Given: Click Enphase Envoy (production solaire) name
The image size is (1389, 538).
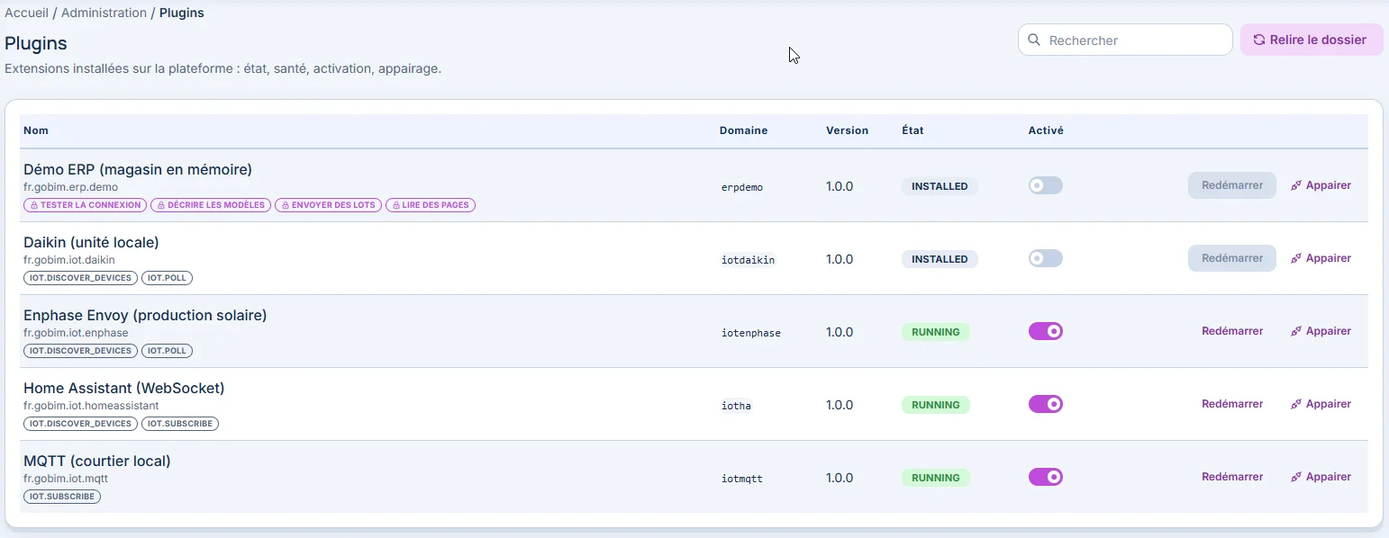Looking at the screenshot, I should [x=145, y=315].
